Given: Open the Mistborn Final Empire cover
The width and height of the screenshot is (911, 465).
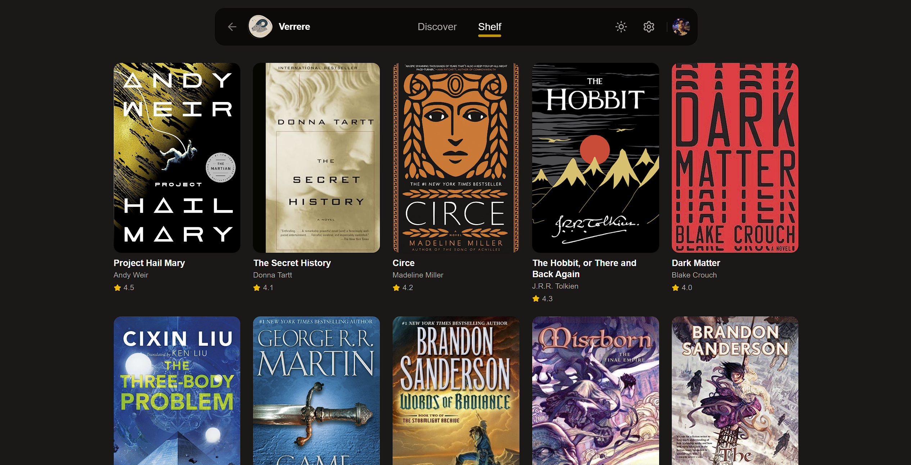Looking at the screenshot, I should point(595,391).
